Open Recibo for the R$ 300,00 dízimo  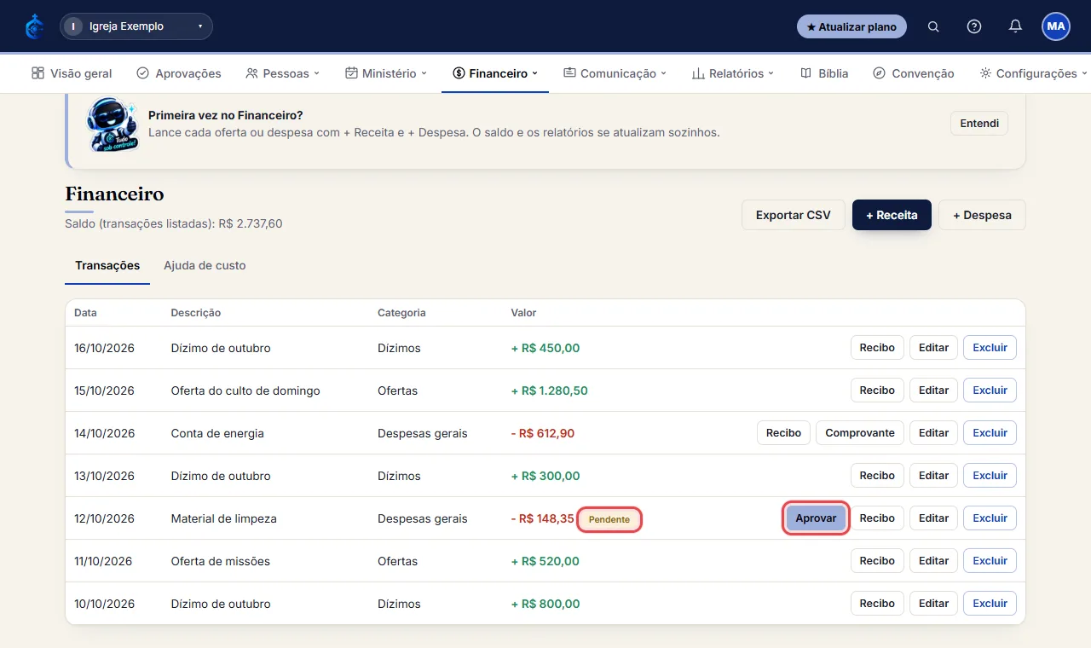click(x=877, y=476)
